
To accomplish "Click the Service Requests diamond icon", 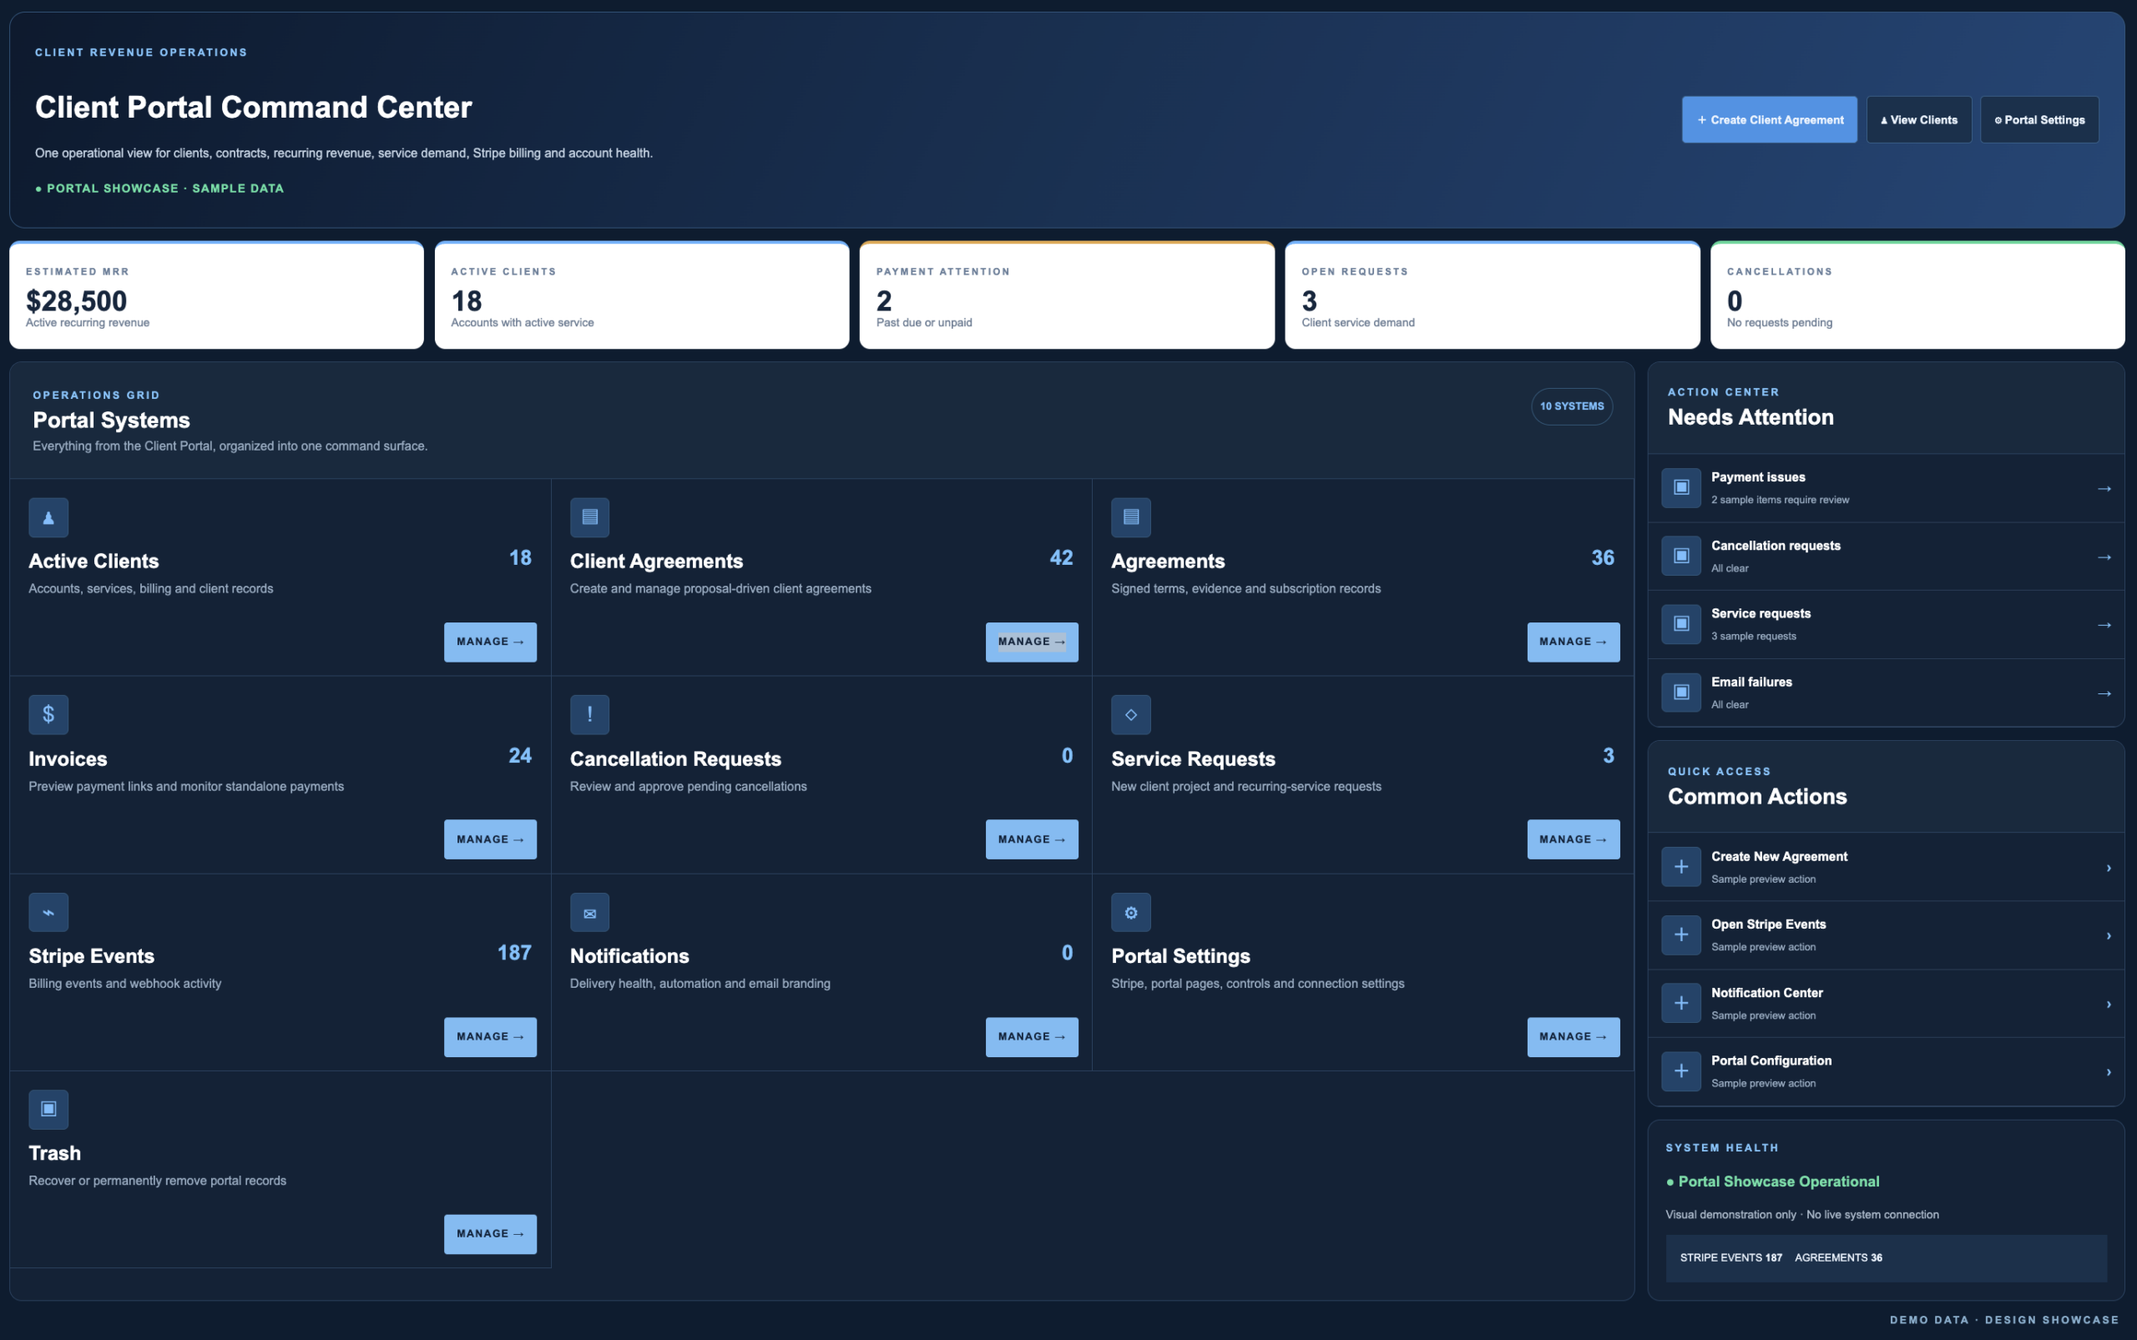I will [x=1130, y=714].
